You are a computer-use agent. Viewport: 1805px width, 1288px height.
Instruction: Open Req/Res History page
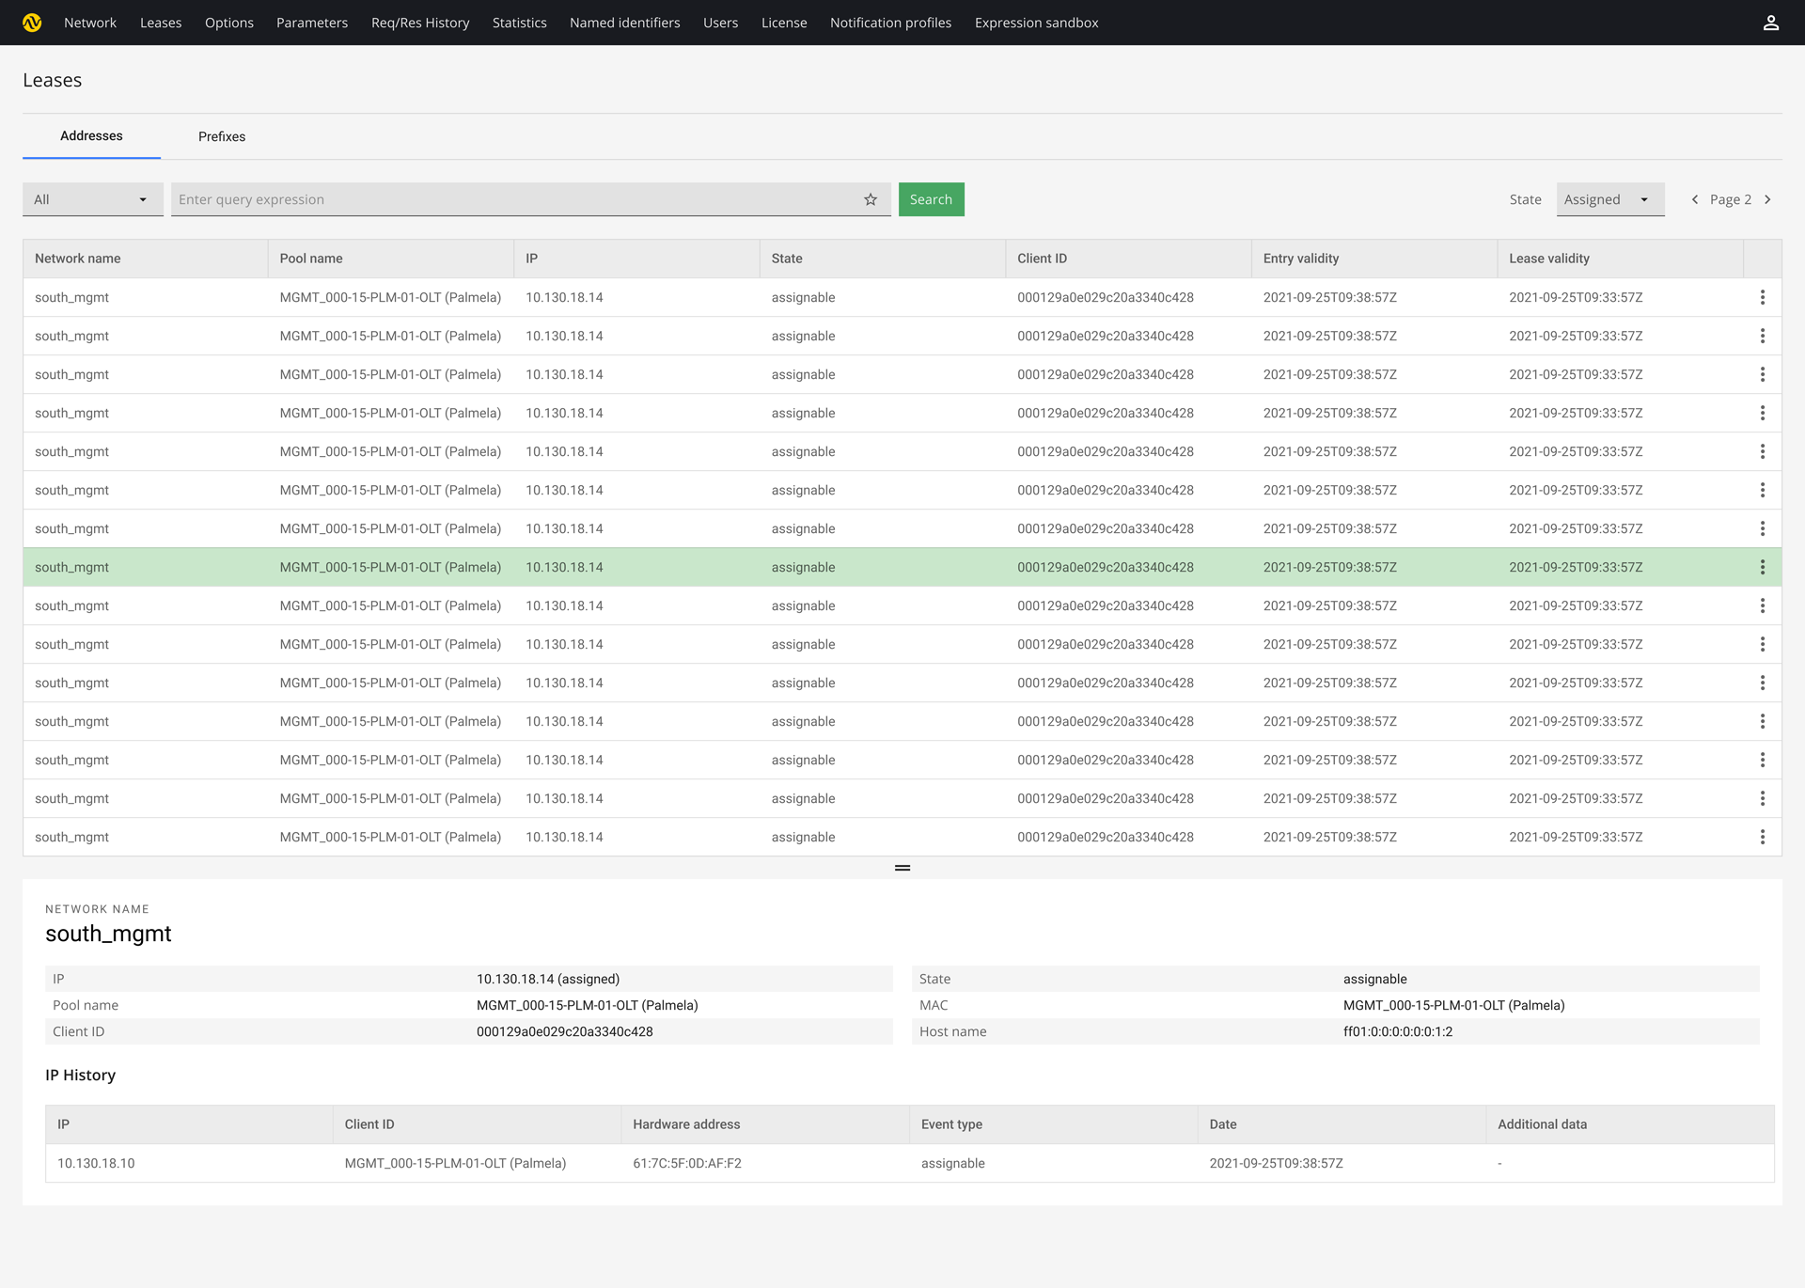point(420,23)
